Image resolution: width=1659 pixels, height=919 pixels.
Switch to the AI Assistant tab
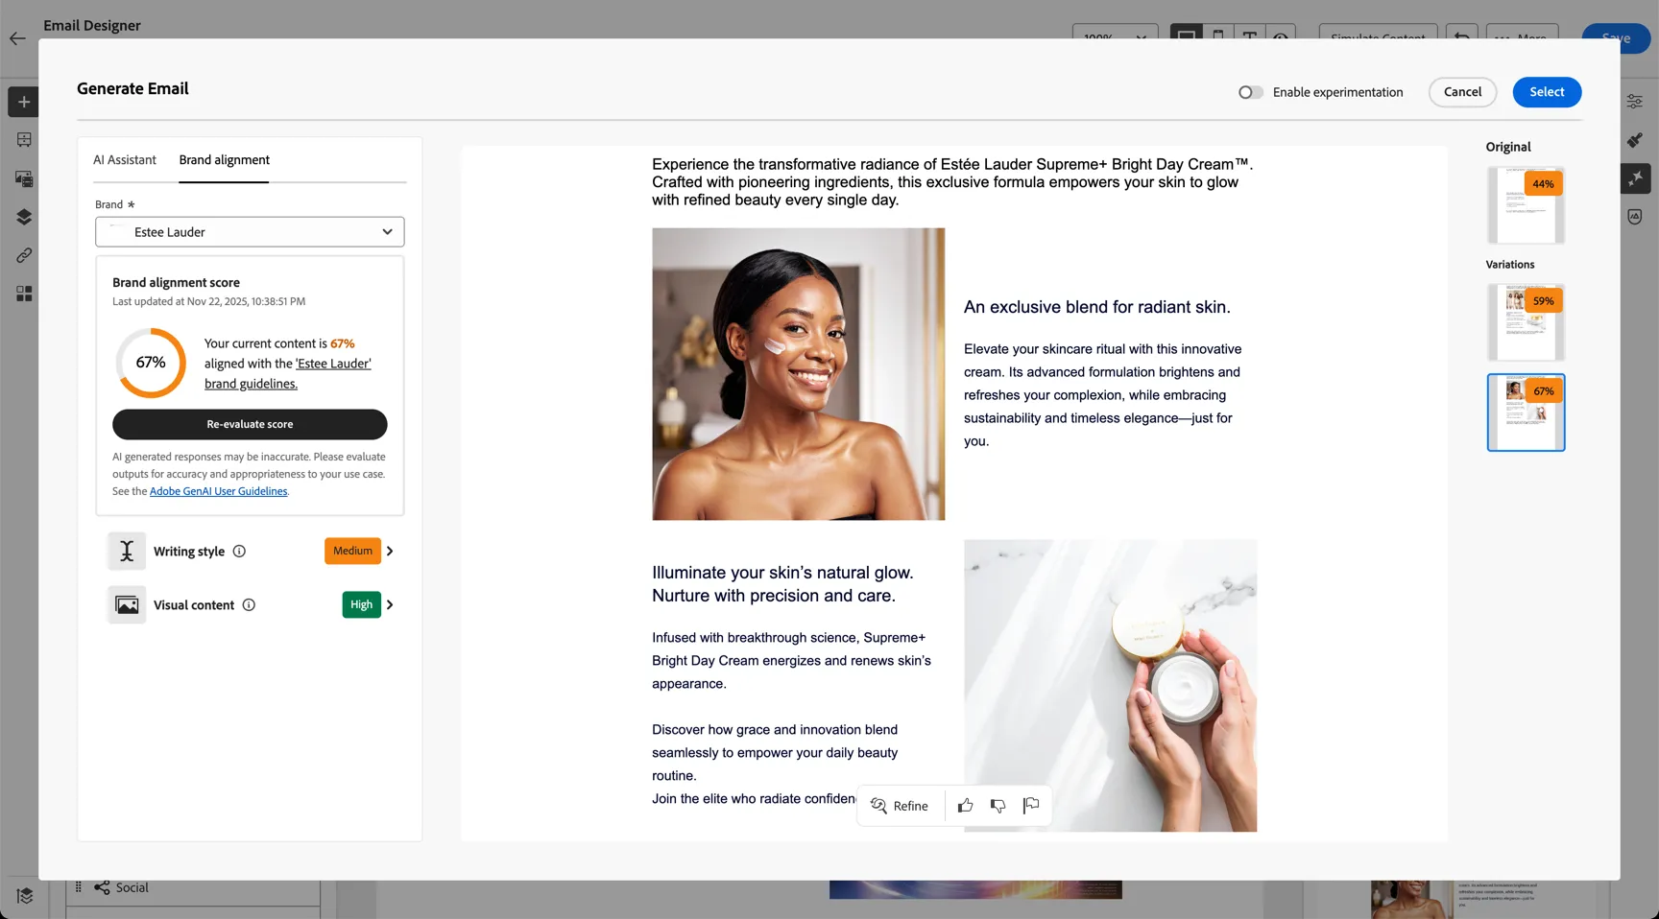tap(125, 160)
